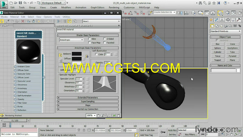Select the Shapes category icon
The image size is (243, 137).
pyautogui.click(x=217, y=26)
